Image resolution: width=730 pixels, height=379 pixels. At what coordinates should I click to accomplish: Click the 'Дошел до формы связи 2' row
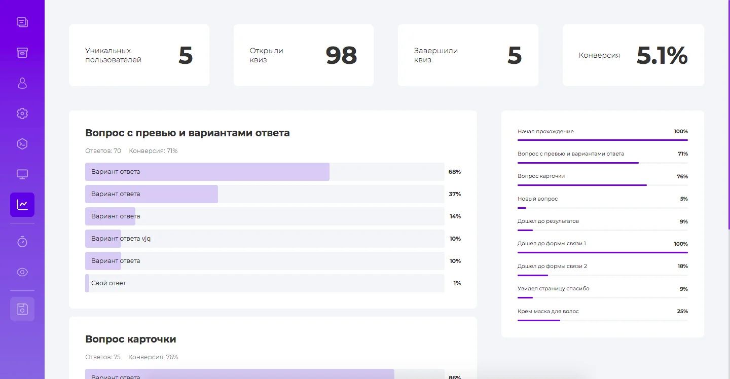pos(603,269)
